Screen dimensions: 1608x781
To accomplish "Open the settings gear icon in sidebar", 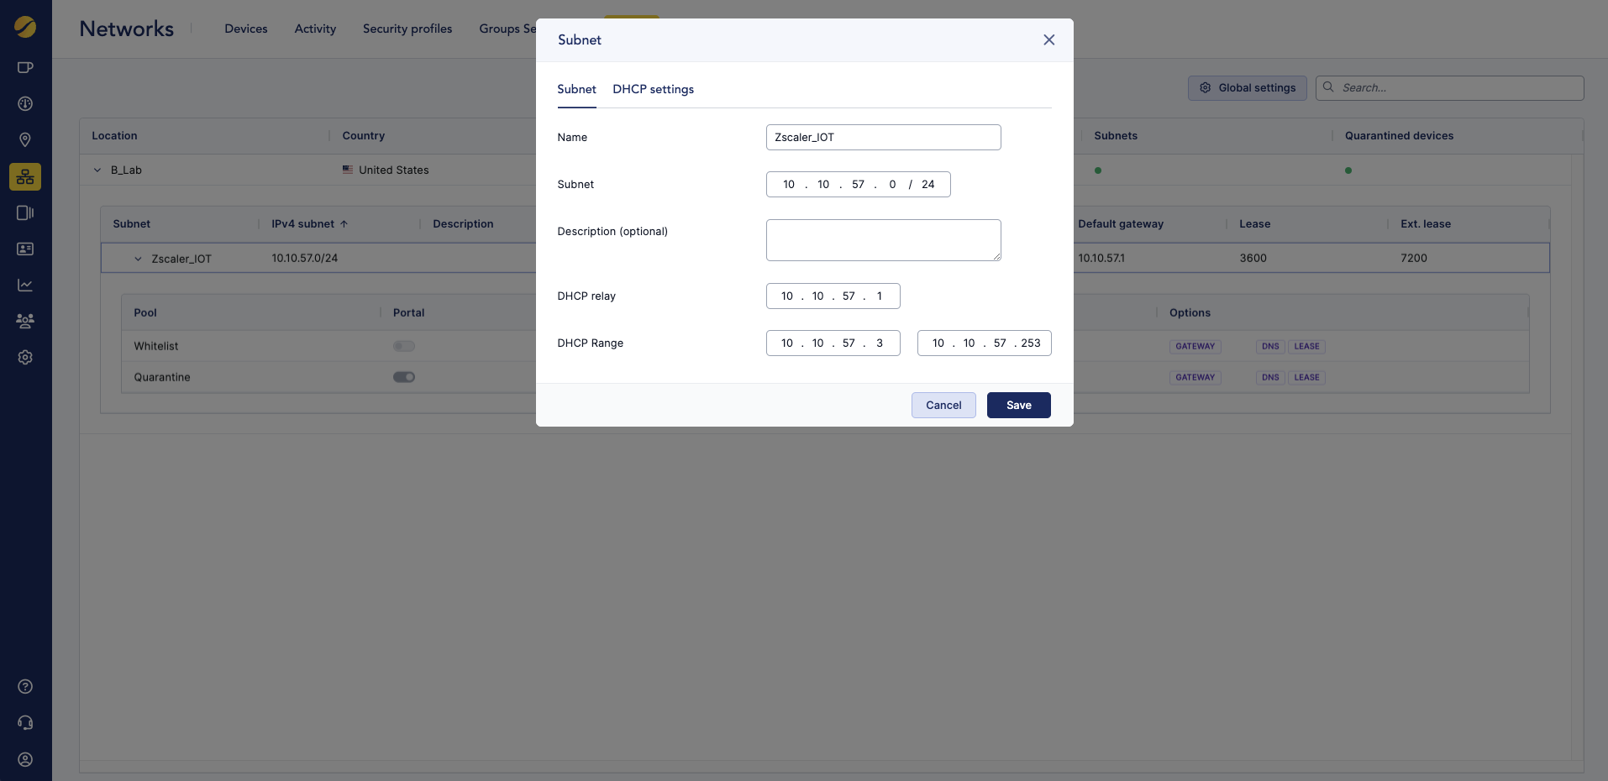I will [25, 358].
